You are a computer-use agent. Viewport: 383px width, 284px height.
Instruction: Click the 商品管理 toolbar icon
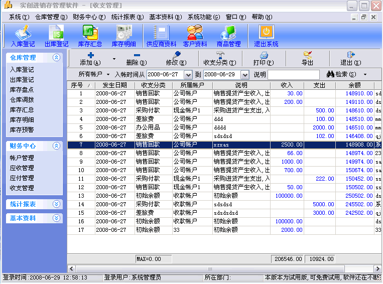click(x=228, y=36)
